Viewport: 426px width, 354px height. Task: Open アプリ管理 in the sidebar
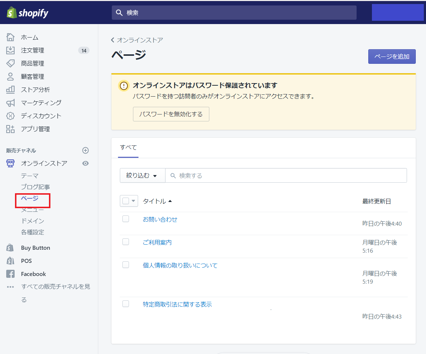tap(35, 129)
